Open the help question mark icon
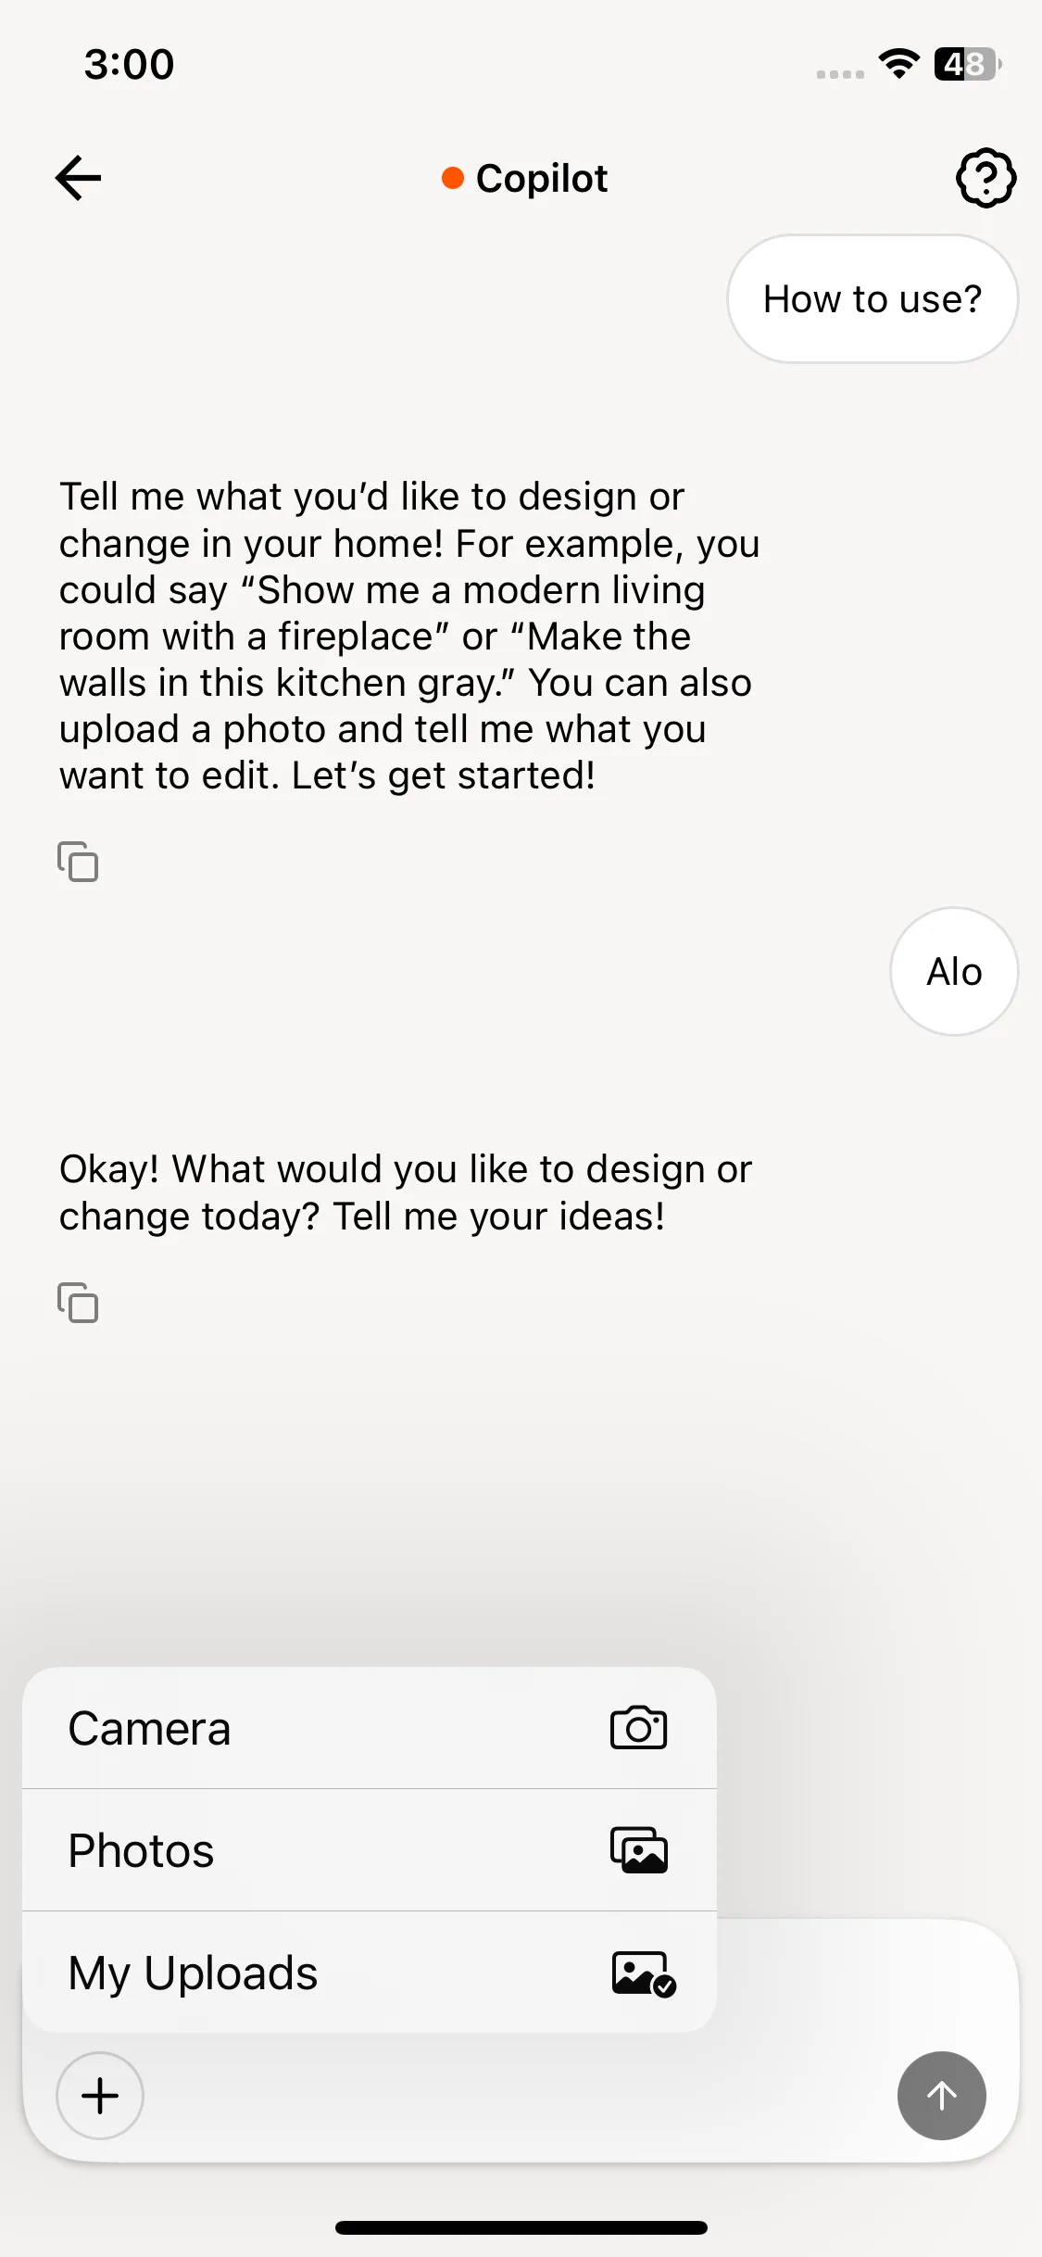 tap(986, 178)
